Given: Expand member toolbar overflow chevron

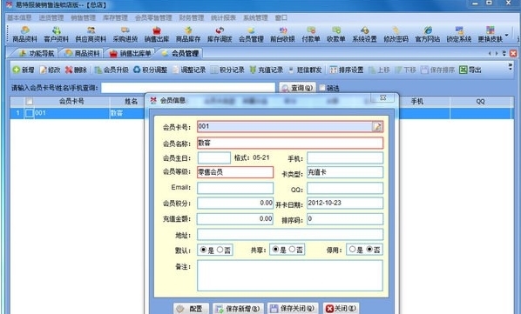Looking at the screenshot, I should tap(511, 67).
